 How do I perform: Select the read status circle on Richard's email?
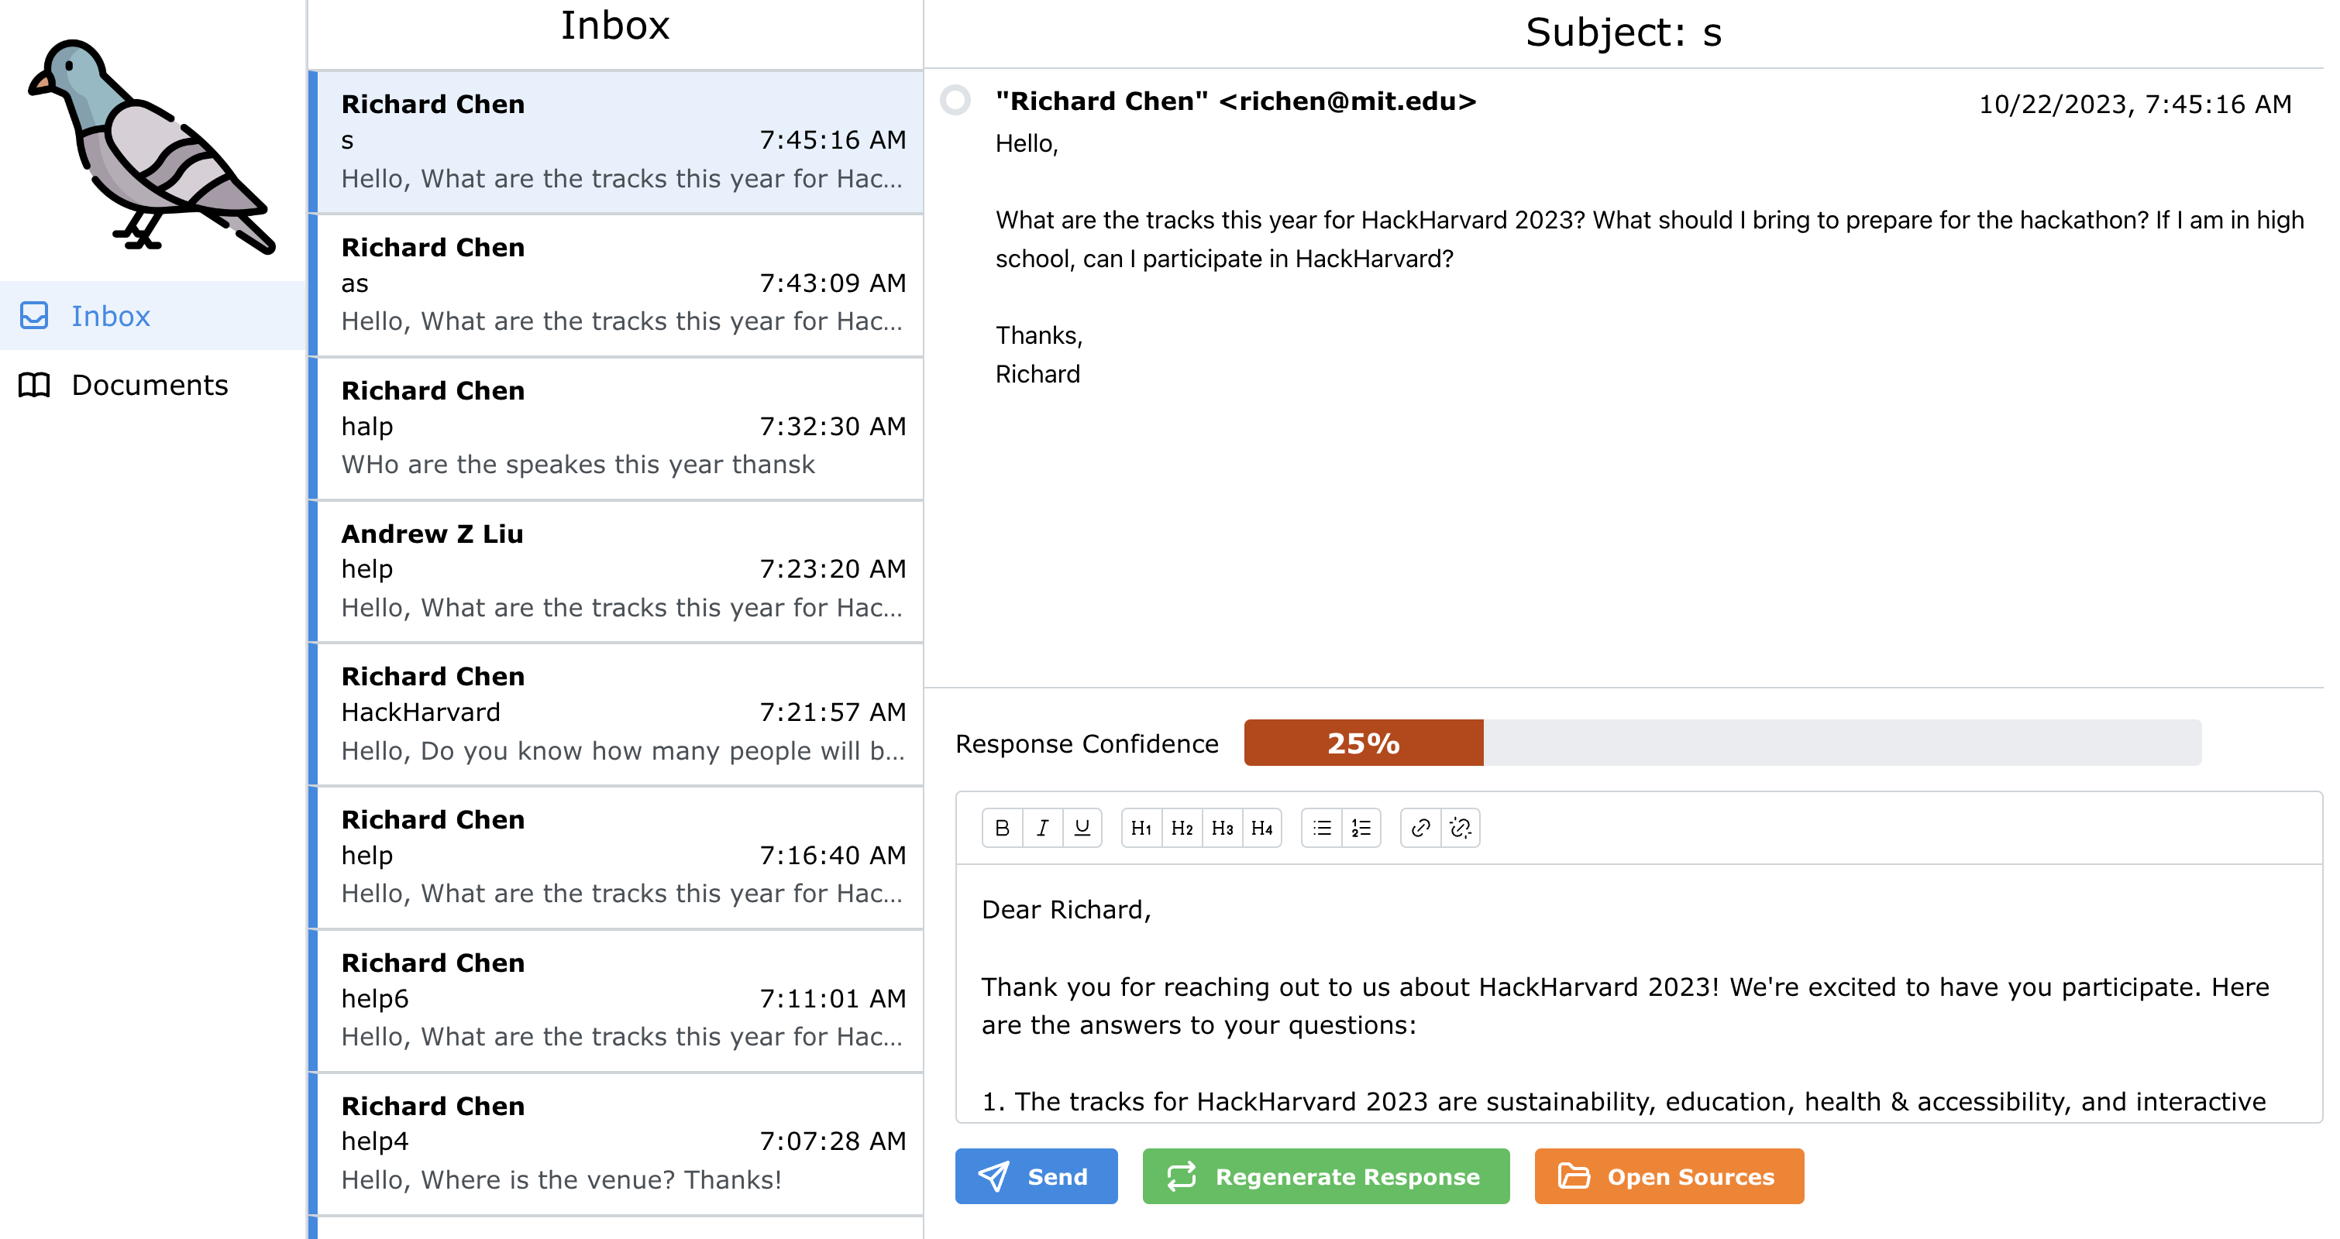point(955,101)
